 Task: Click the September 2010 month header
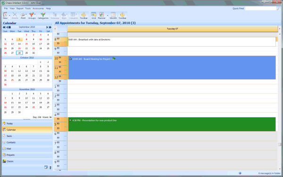click(x=27, y=27)
